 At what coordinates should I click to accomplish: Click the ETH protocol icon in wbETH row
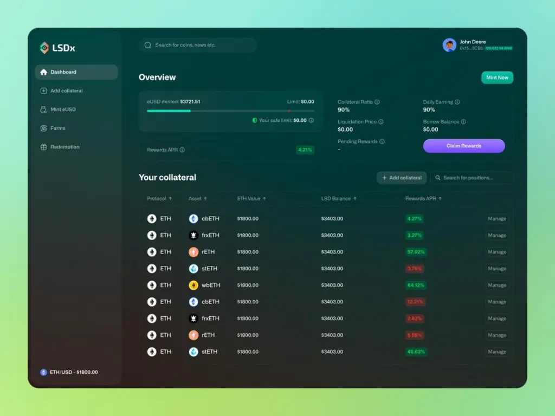coord(152,285)
